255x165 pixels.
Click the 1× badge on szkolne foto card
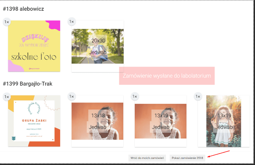pyautogui.click(x=6, y=22)
